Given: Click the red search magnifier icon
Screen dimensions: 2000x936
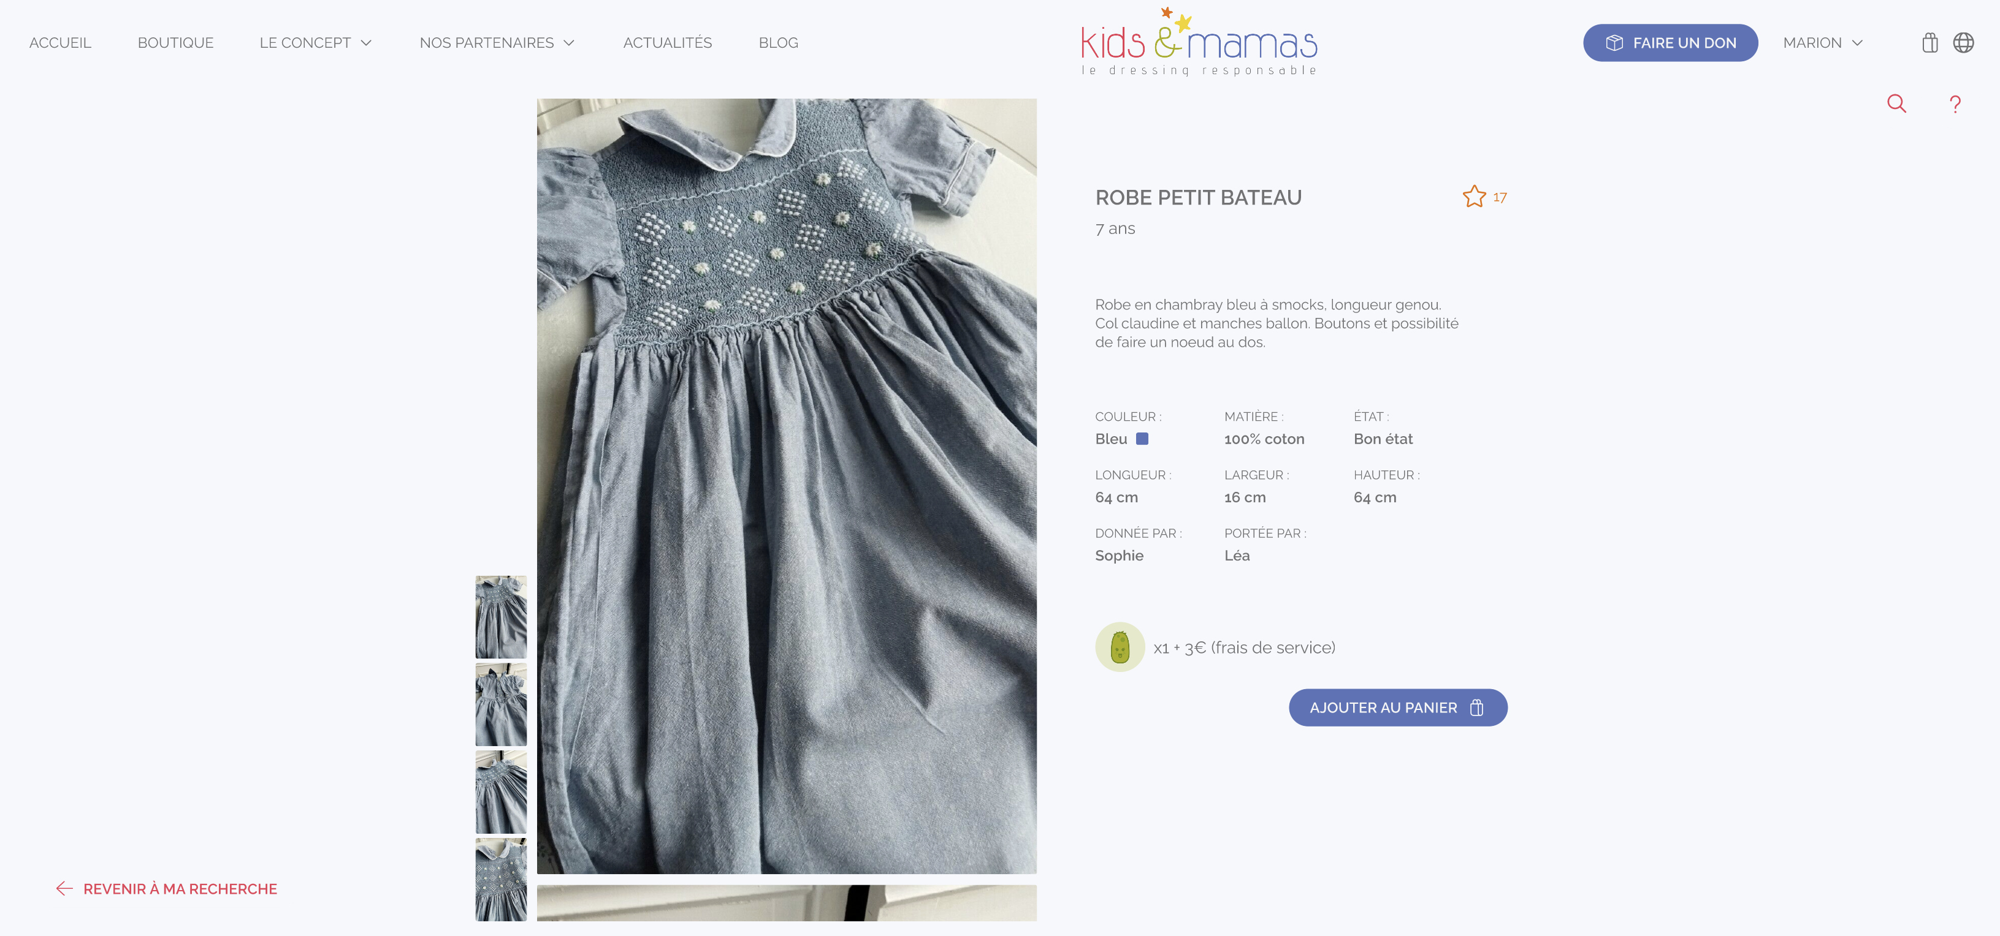Looking at the screenshot, I should click(1897, 103).
